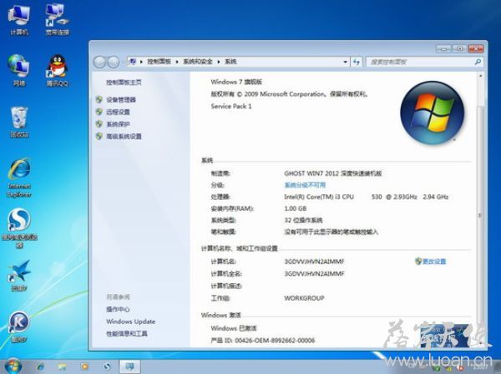This screenshot has height=374, width=501.
Task: Select product ID 00426-OEM-8992662-00006
Action: (x=275, y=341)
